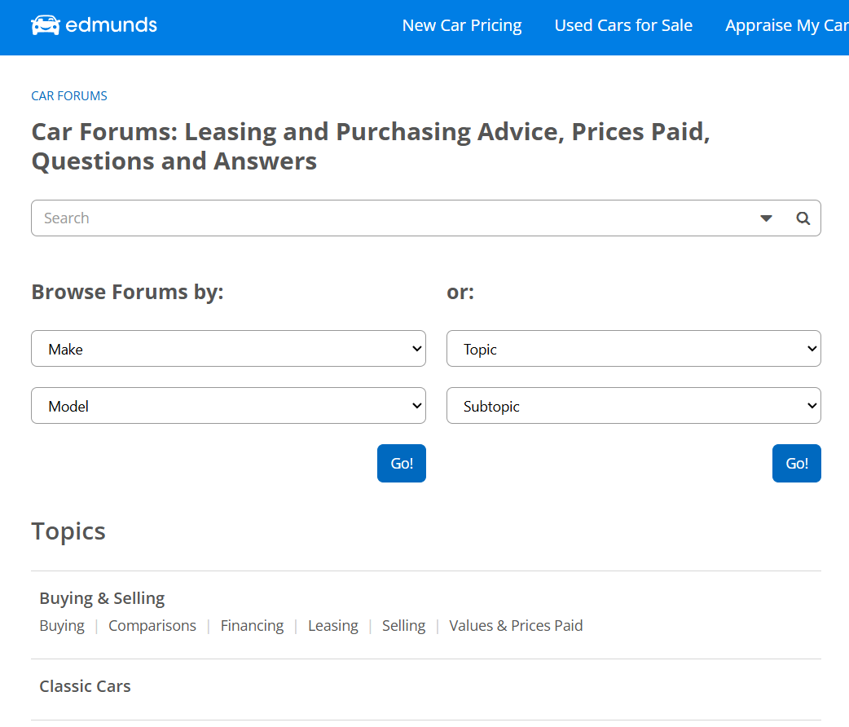Image resolution: width=849 pixels, height=727 pixels.
Task: Open the Topic dropdown
Action: [x=634, y=348]
